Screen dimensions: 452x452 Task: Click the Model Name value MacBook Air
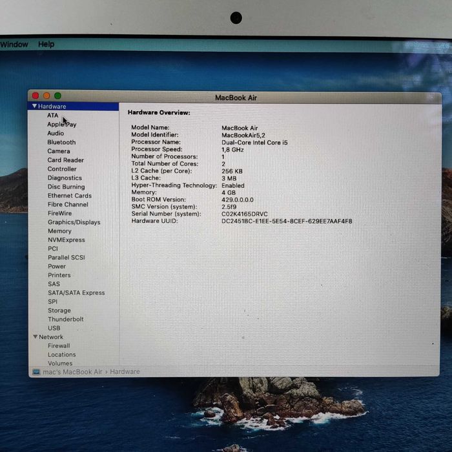[x=240, y=128]
